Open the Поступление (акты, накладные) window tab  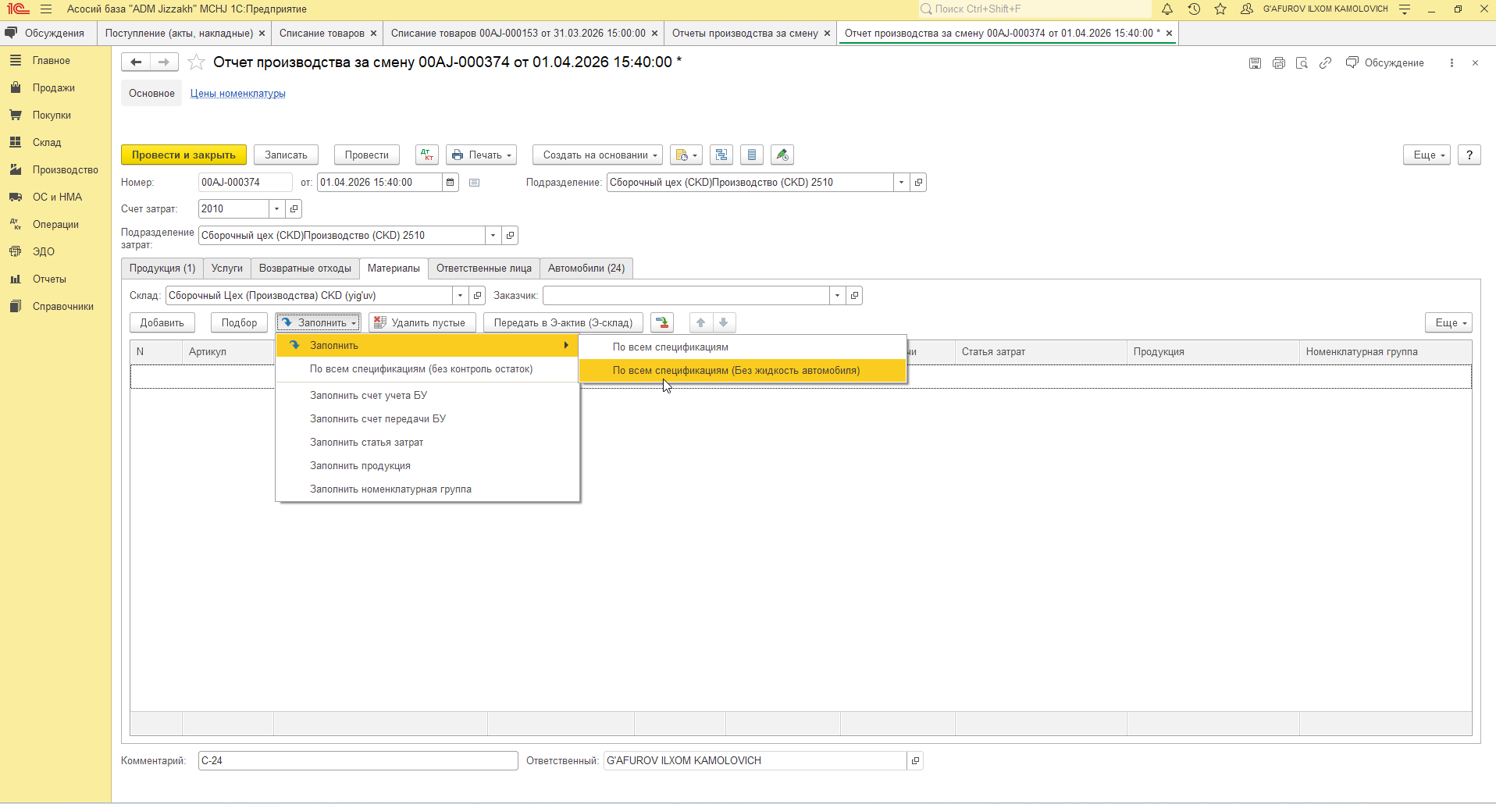pyautogui.click(x=179, y=33)
